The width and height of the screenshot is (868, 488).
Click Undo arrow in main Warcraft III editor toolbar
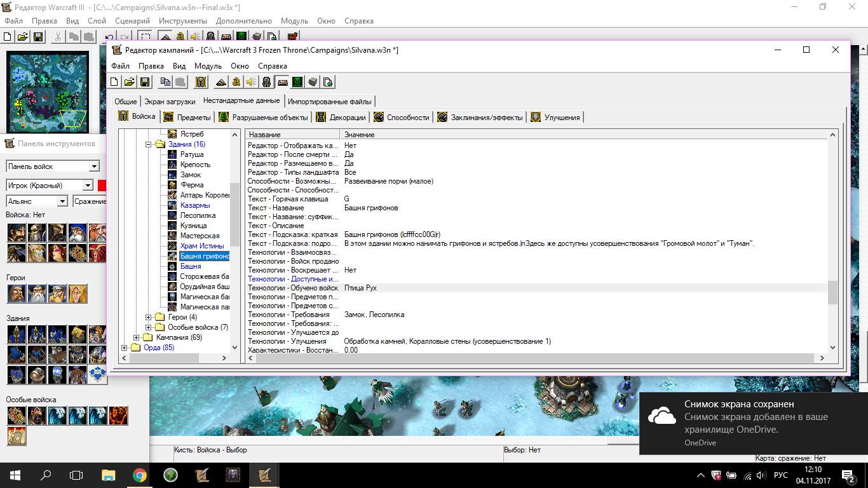(x=109, y=37)
